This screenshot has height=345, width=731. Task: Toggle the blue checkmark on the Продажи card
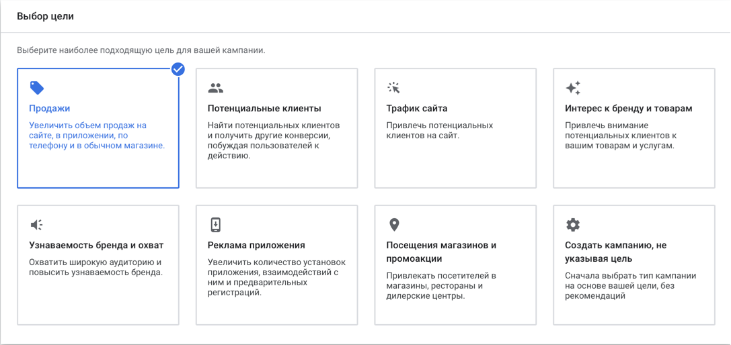point(178,69)
